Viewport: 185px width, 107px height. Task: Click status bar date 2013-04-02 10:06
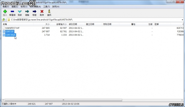(x=71, y=104)
